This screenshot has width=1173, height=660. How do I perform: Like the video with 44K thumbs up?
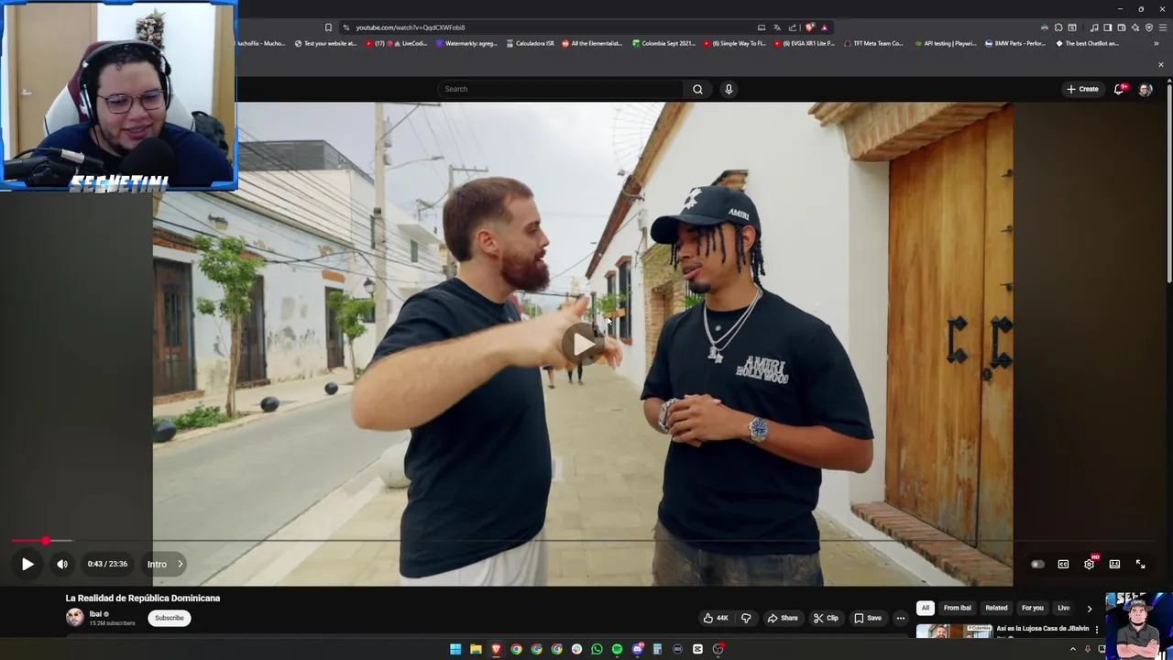click(716, 618)
